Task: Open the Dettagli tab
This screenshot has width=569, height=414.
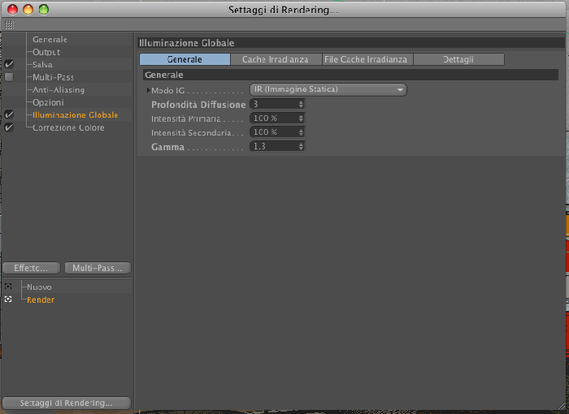Action: (458, 59)
